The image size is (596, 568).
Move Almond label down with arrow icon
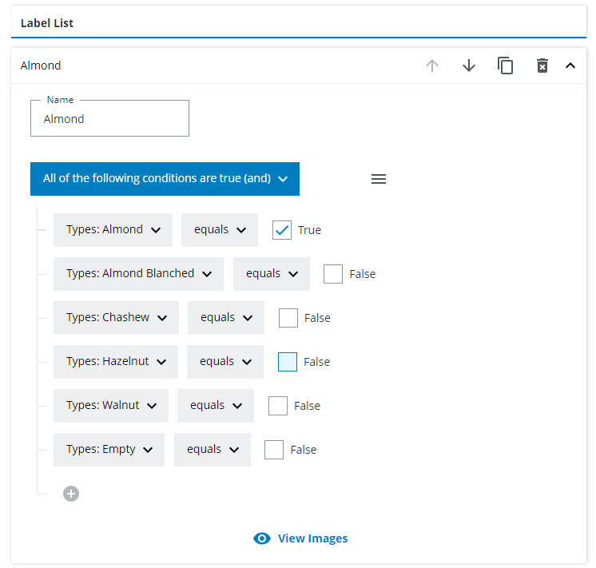coord(469,66)
